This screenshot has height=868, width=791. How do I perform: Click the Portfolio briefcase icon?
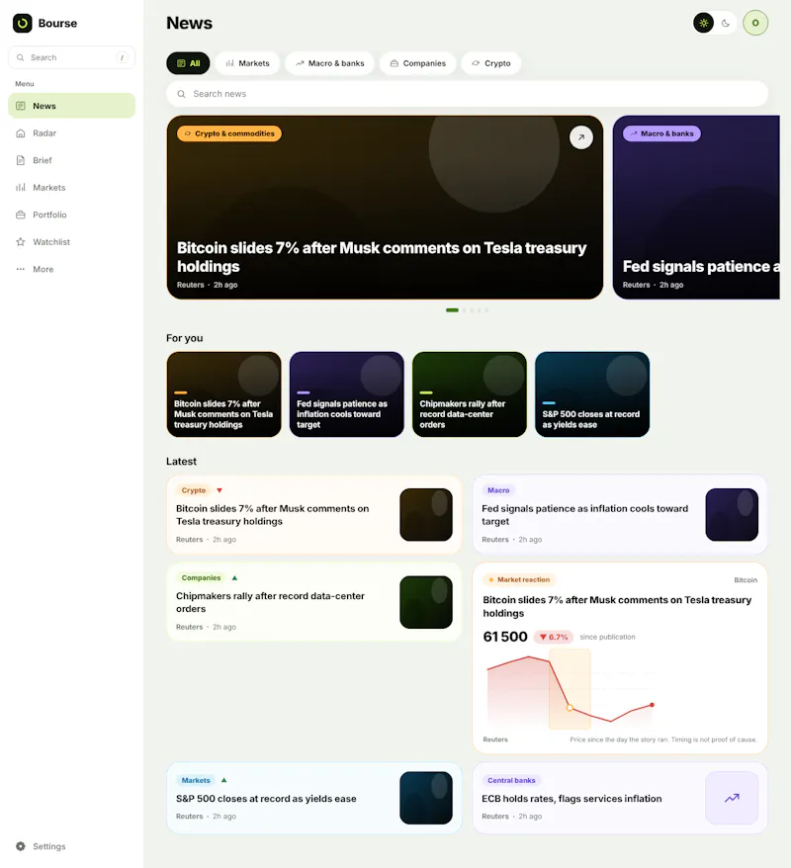(21, 215)
